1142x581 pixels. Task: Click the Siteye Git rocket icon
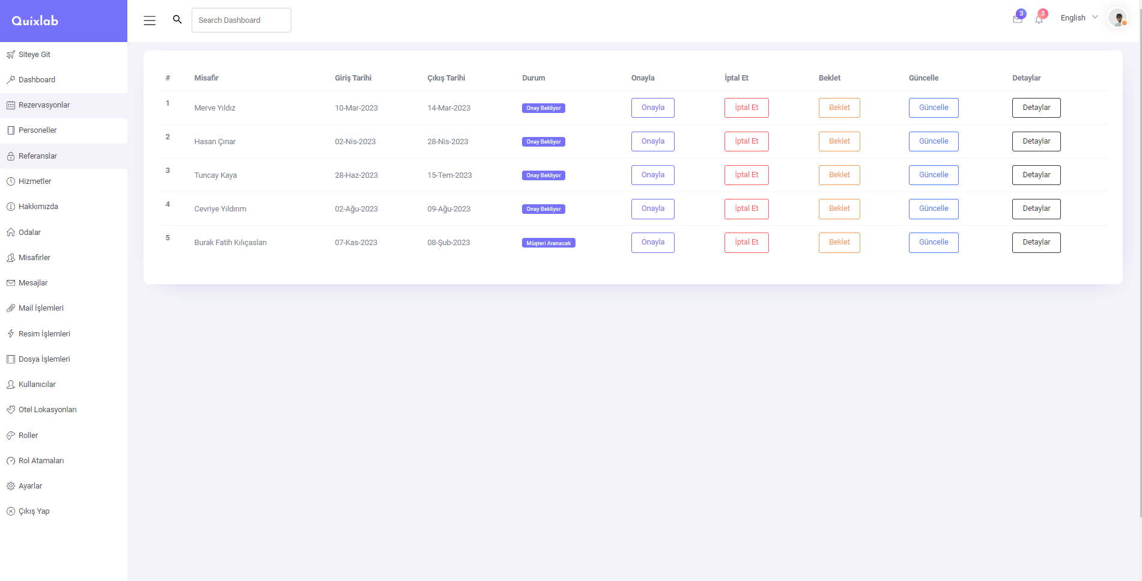[11, 55]
